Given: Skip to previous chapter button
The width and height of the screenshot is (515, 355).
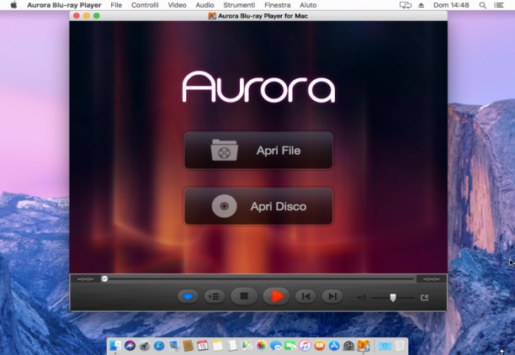Looking at the screenshot, I should 305,297.
